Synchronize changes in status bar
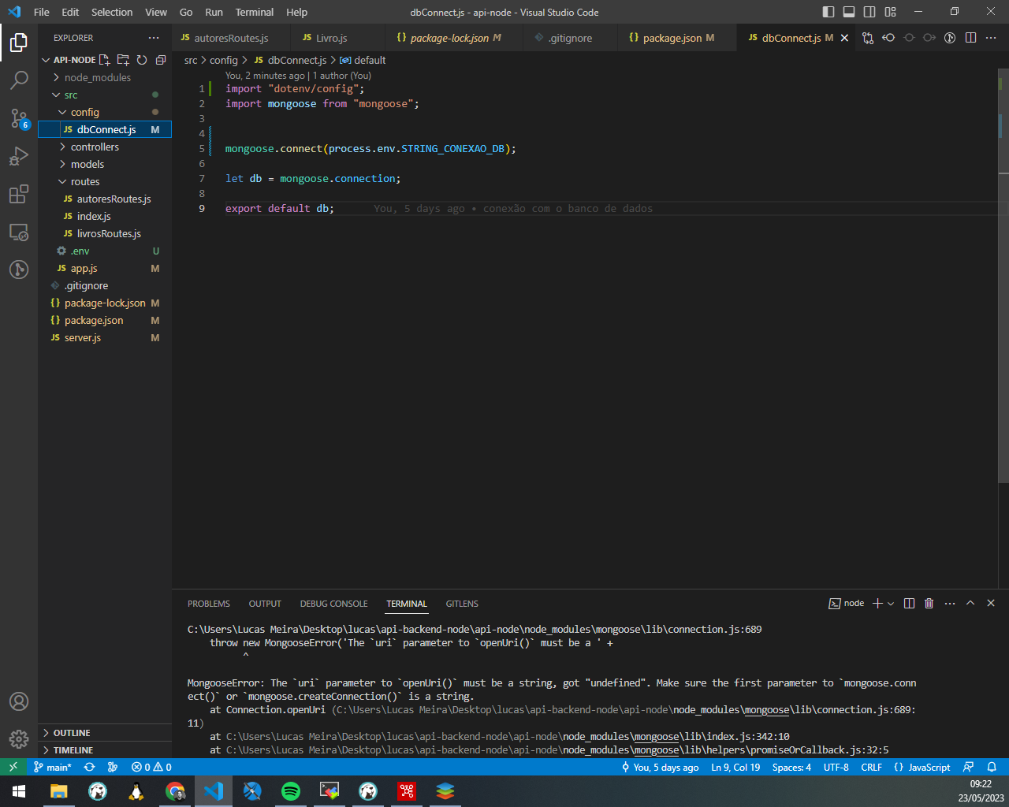This screenshot has height=807, width=1009. (x=89, y=767)
